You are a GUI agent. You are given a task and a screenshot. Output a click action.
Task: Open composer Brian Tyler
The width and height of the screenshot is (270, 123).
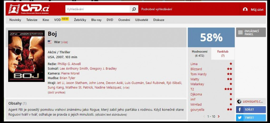(x=67, y=78)
